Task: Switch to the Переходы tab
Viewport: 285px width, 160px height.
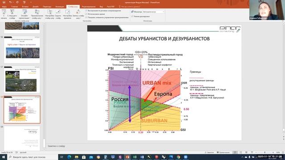Action: [47, 7]
